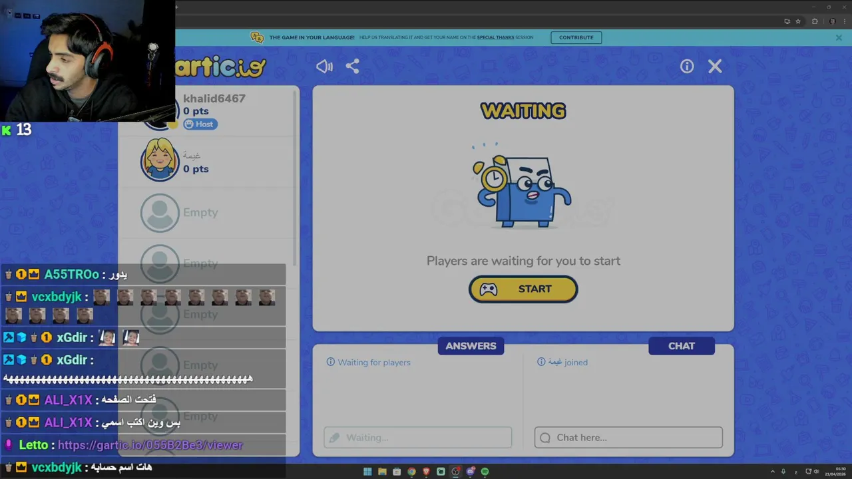Select the ANSWERS tab label

[471, 346]
